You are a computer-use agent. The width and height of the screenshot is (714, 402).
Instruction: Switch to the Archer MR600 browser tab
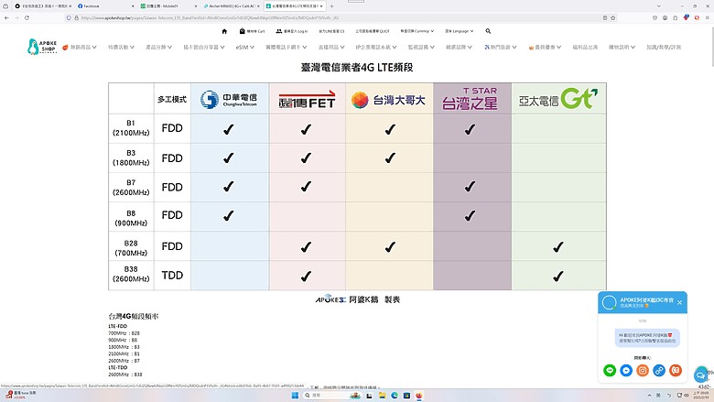click(x=232, y=6)
